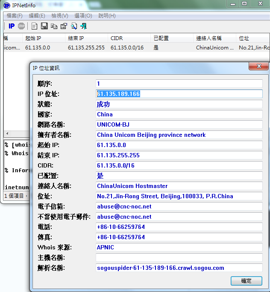This screenshot has height=292, width=270.
Task: Click the dialog's CIDR field
Action: pos(179,165)
